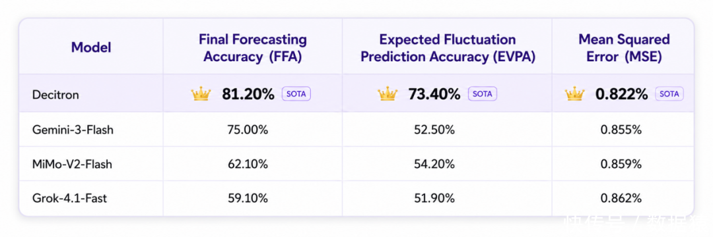This screenshot has width=713, height=237.
Task: Click Gemini-3-Flash's 75.00% FFA value
Action: pos(248,130)
